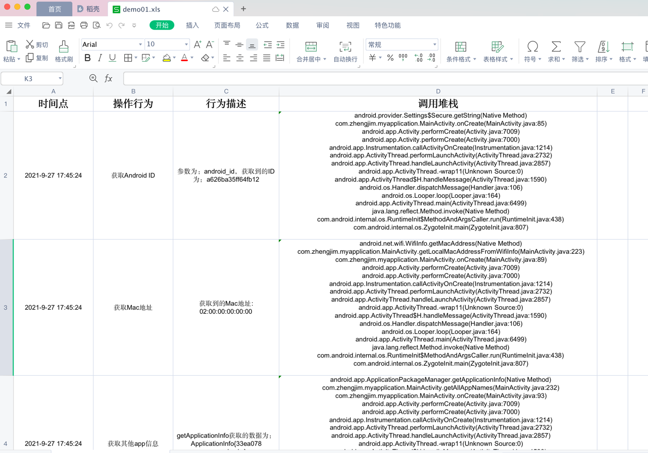
Task: Expand the 合并居中 dropdown arrow
Action: click(x=324, y=60)
